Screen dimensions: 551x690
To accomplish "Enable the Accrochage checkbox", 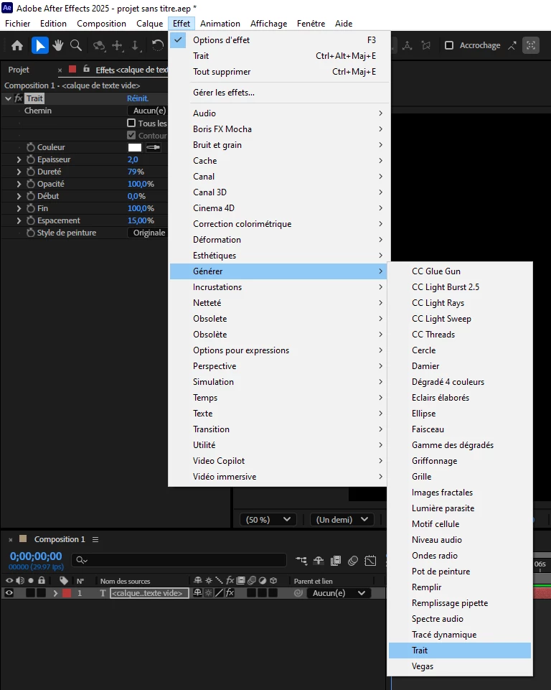I will click(449, 45).
